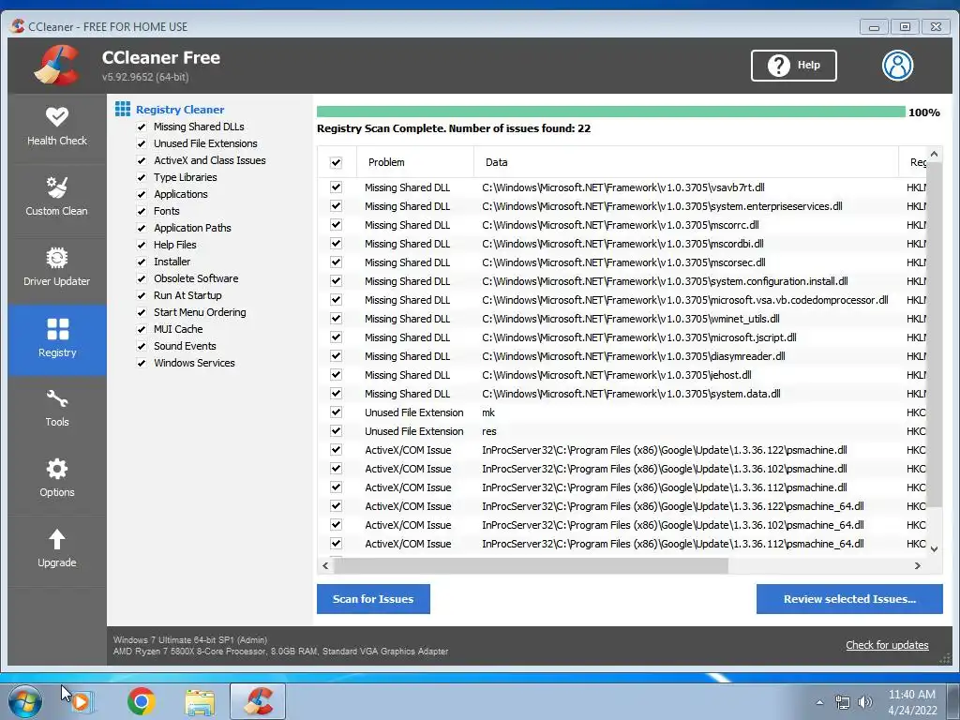
Task: Toggle Start Menu Ordering checkbox
Action: coord(142,312)
